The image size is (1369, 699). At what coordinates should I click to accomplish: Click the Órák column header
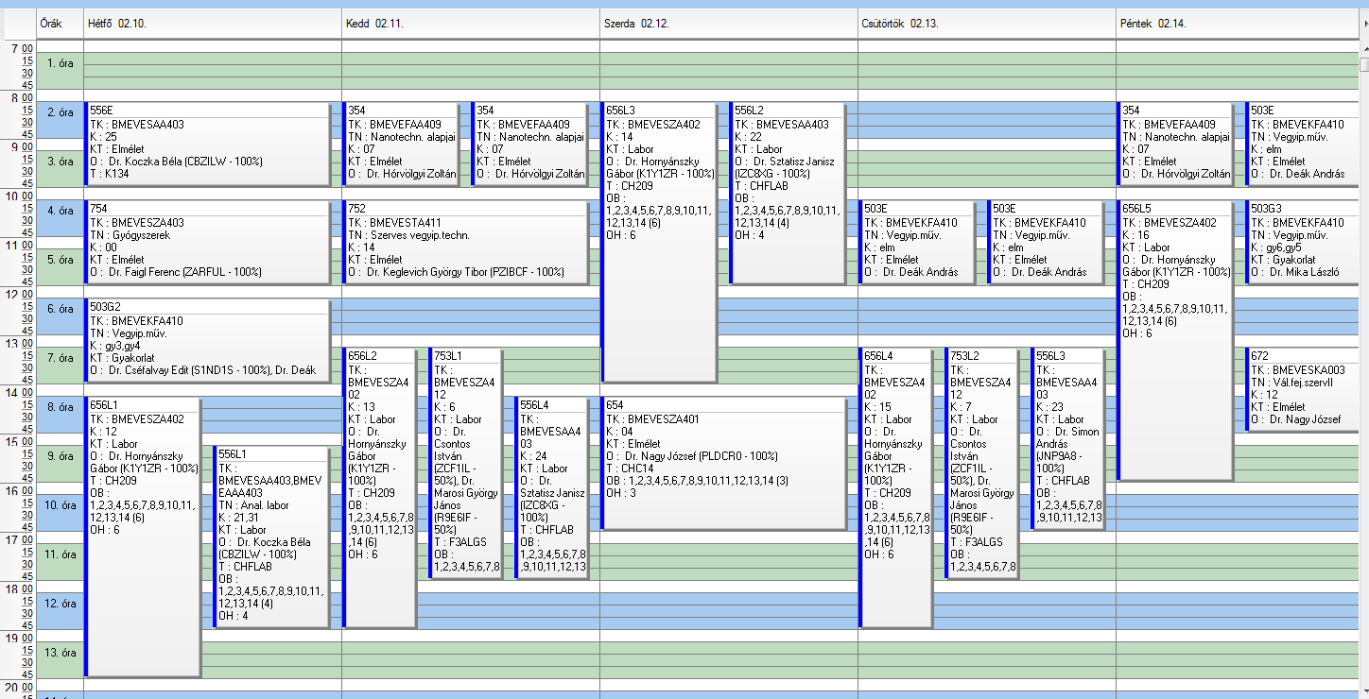(60, 23)
